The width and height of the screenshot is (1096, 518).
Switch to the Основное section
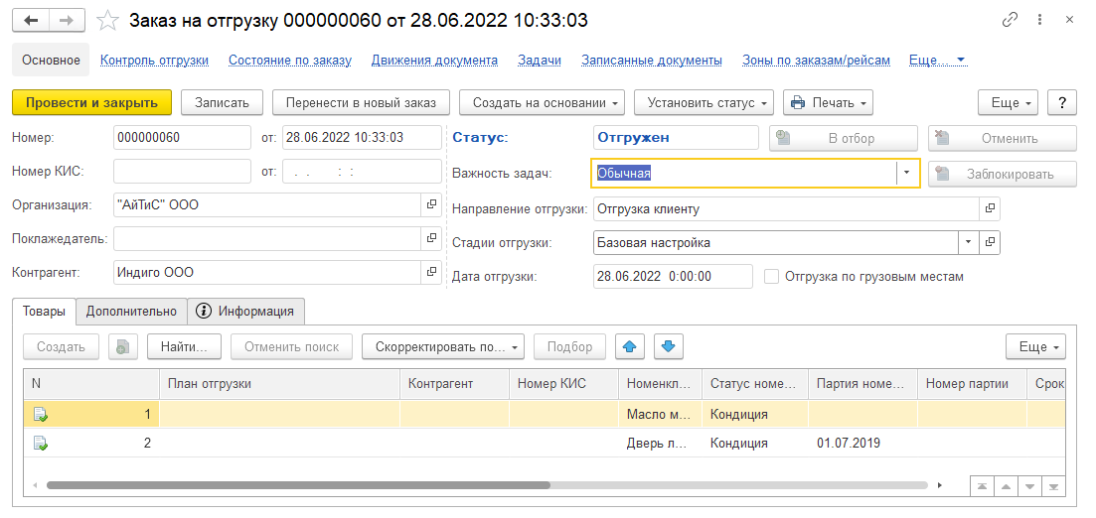[x=51, y=61]
